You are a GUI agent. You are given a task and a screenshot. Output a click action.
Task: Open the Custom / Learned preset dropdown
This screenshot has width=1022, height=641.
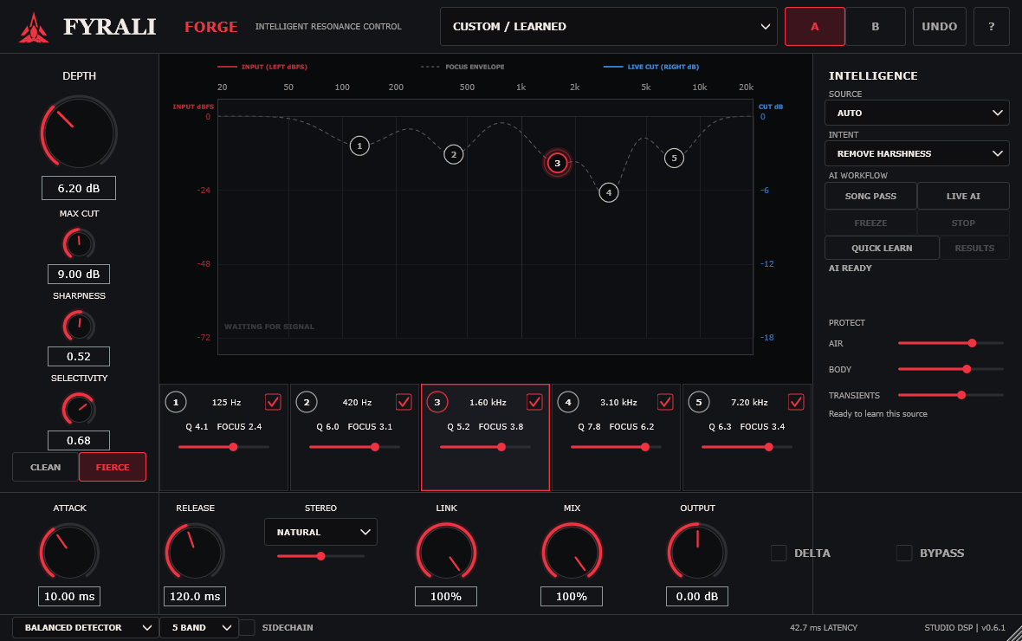[609, 27]
